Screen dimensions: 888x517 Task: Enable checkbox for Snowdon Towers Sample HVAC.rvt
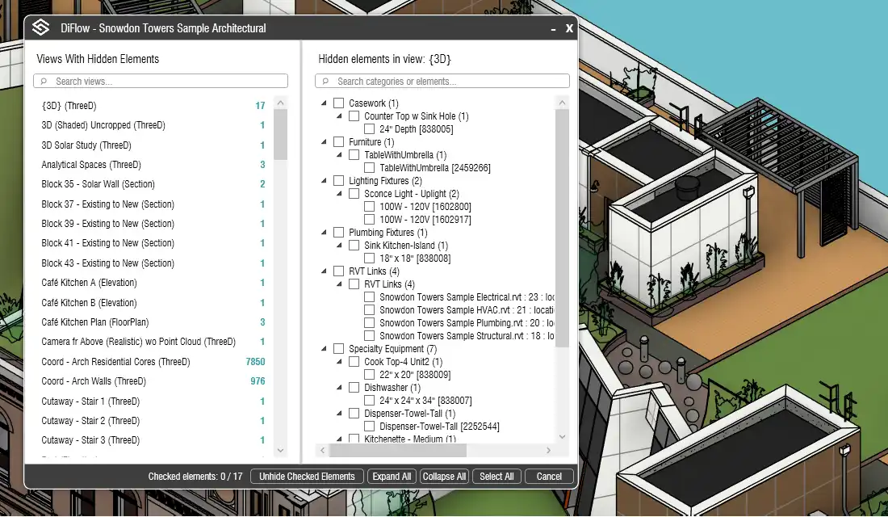(x=370, y=310)
